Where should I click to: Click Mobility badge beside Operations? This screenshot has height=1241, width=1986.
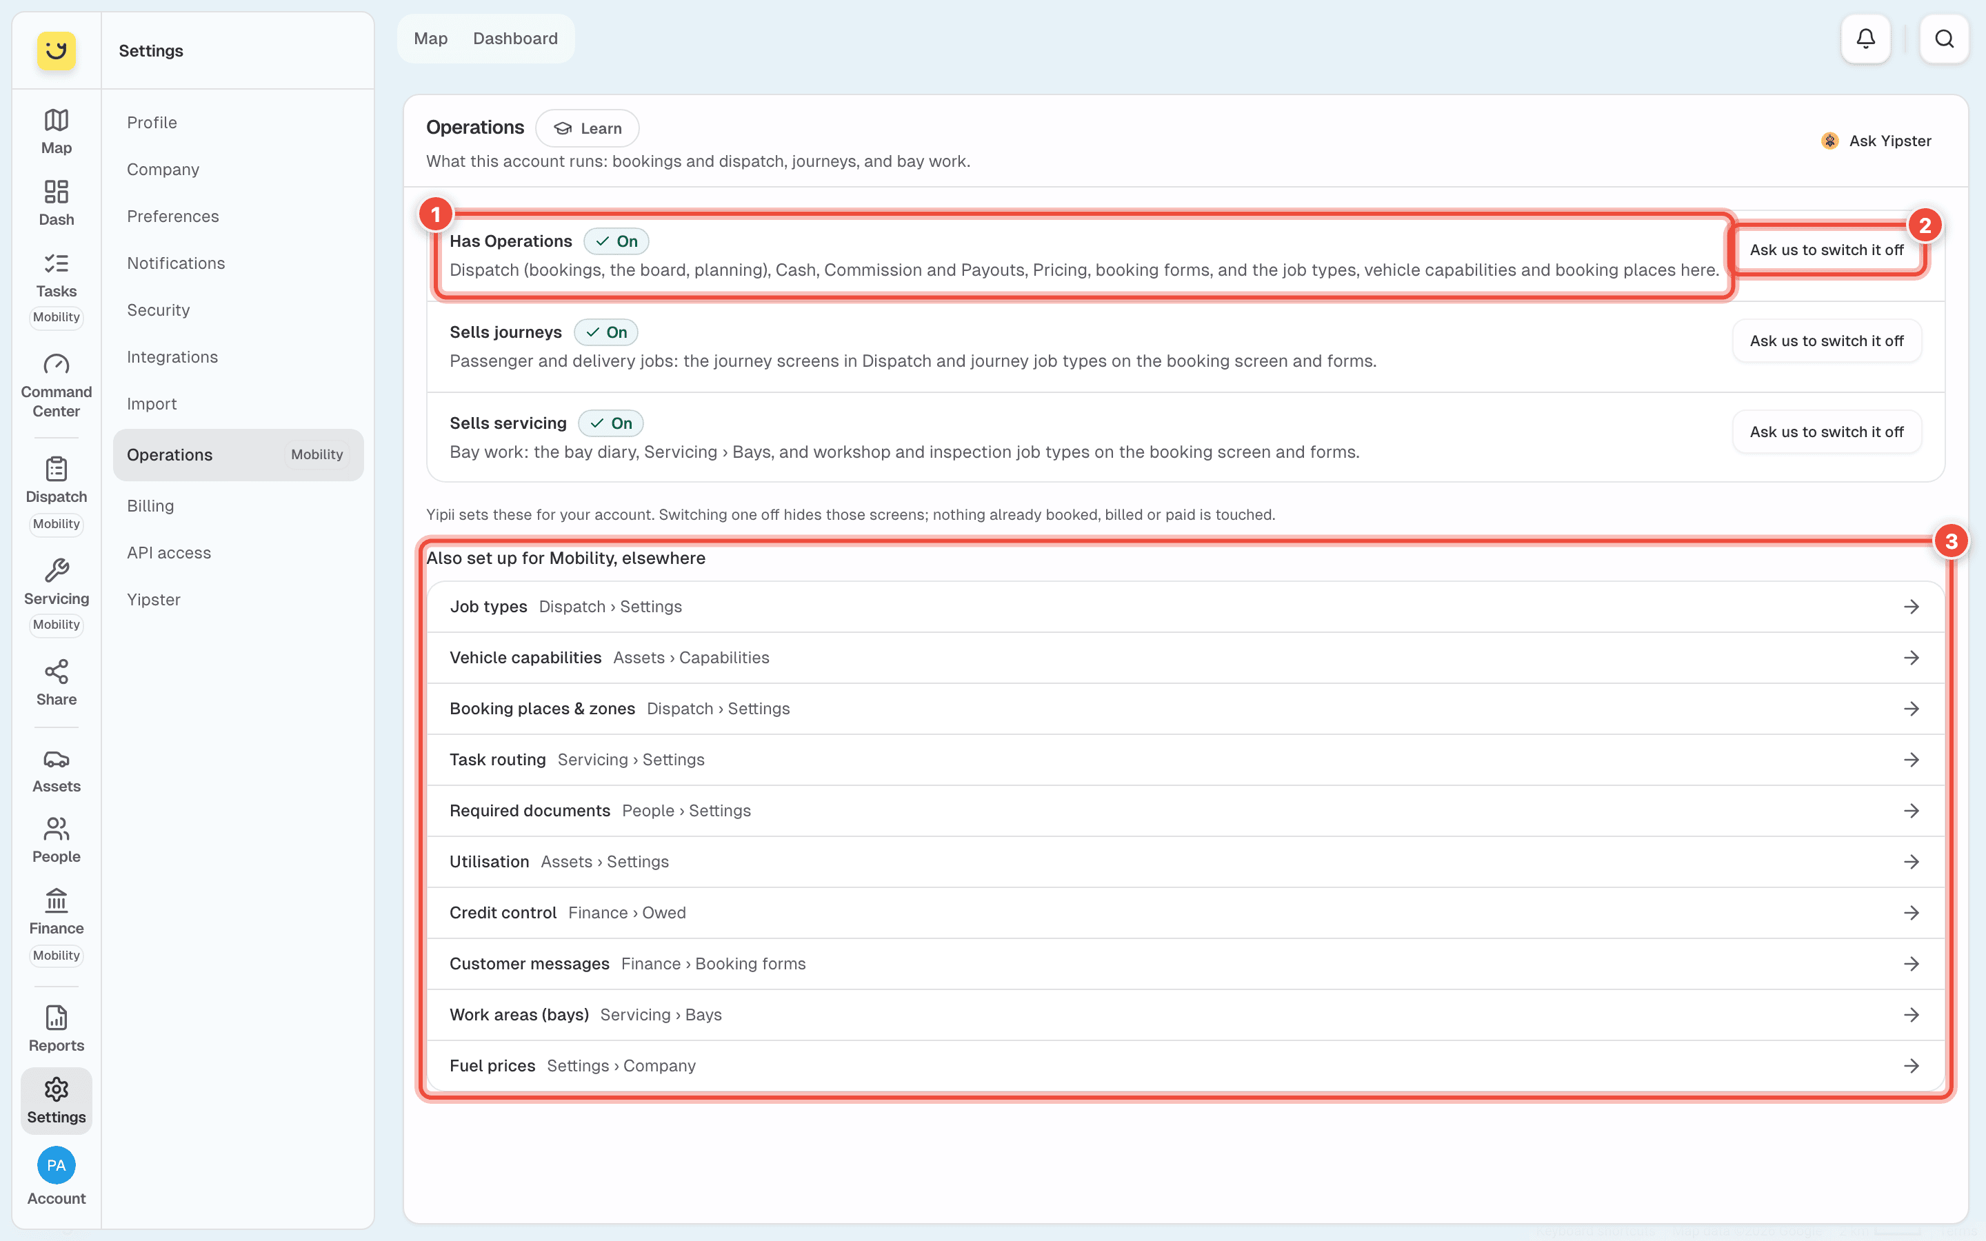click(317, 455)
